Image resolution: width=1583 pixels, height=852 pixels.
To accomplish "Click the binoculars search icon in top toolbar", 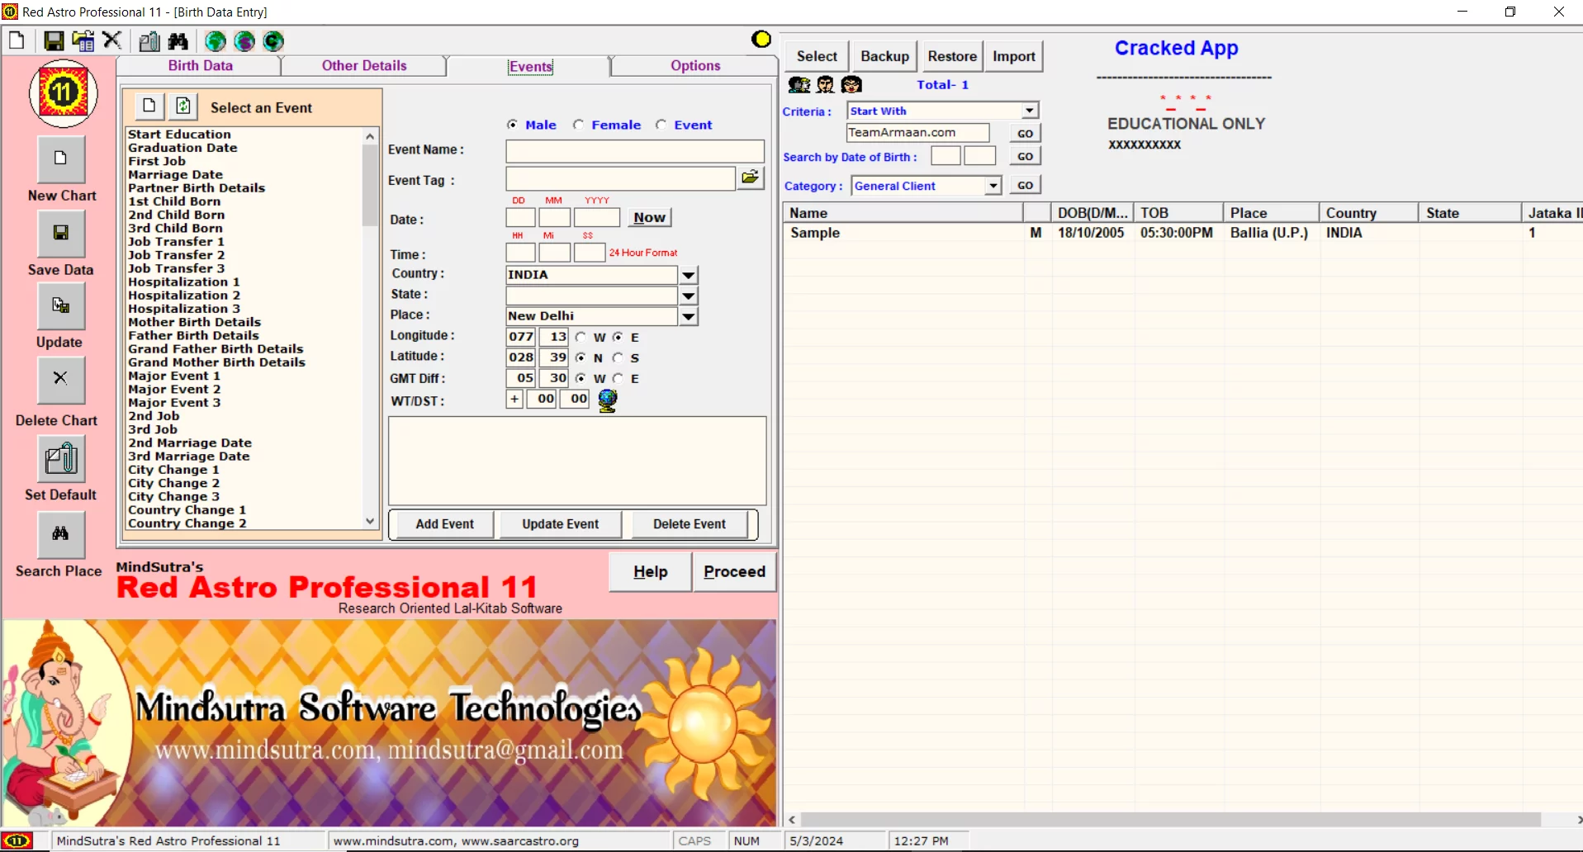I will coord(178,40).
